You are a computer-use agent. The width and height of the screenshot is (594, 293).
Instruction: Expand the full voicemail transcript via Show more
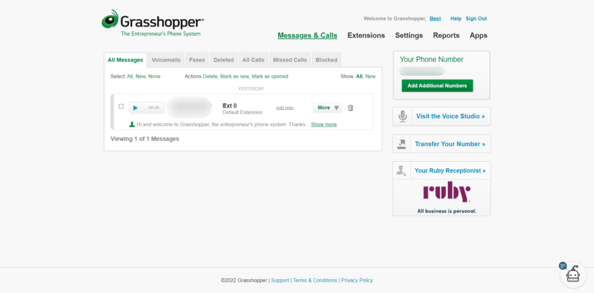pos(324,124)
